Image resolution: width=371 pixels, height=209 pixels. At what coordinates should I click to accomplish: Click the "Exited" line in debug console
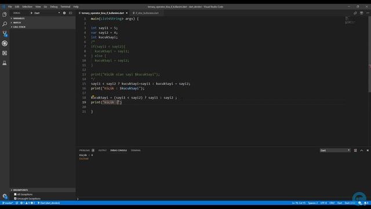click(83, 158)
